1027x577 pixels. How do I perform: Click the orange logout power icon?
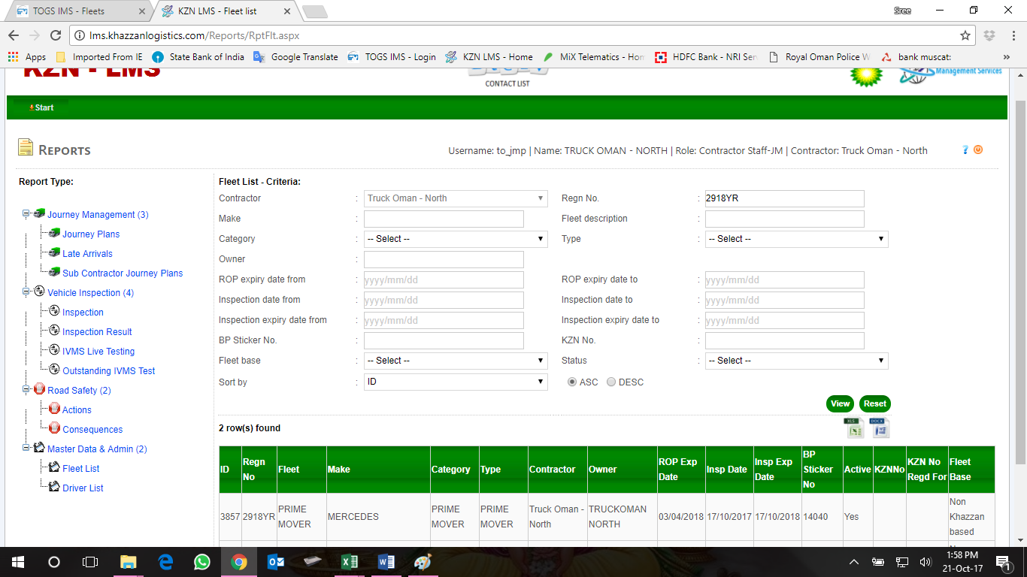click(978, 150)
